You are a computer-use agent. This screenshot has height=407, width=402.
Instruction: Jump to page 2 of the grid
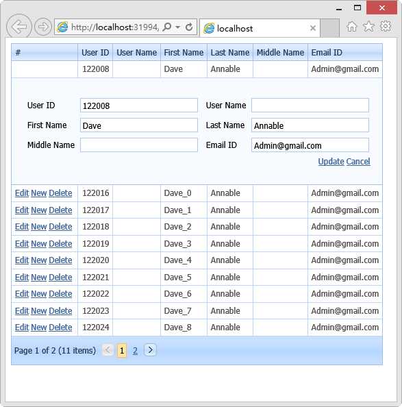pos(135,351)
